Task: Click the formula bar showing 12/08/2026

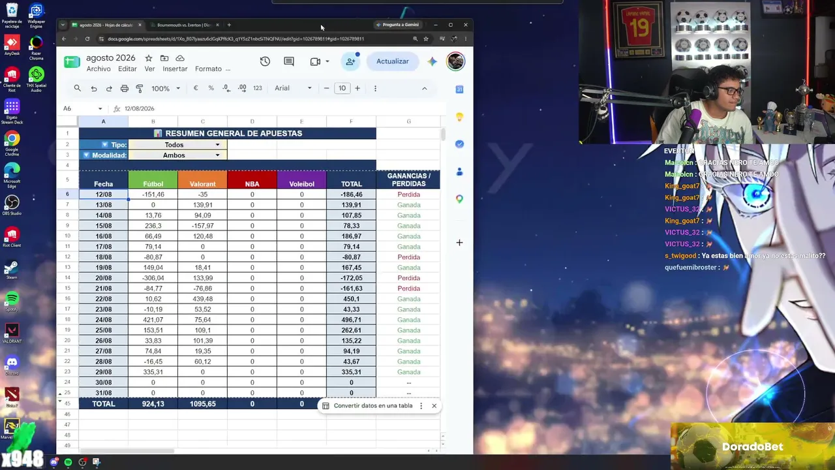Action: [x=281, y=108]
